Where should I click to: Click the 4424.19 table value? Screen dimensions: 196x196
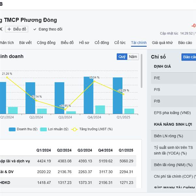point(44,161)
